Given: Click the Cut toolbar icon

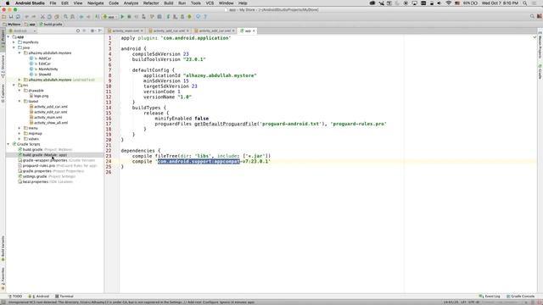Looking at the screenshot, I should (x=42, y=17).
